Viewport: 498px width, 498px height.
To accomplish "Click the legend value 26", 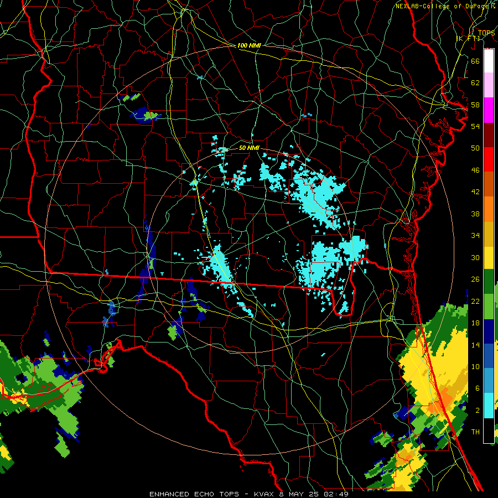I will pyautogui.click(x=475, y=279).
